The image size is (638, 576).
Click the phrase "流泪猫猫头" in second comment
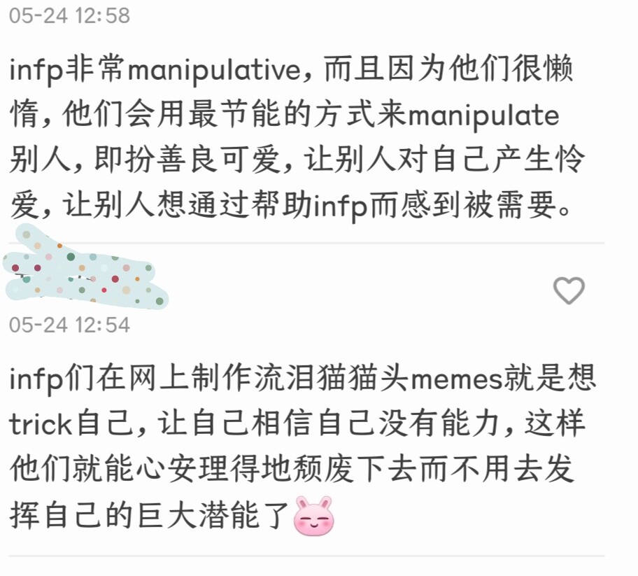coord(331,379)
